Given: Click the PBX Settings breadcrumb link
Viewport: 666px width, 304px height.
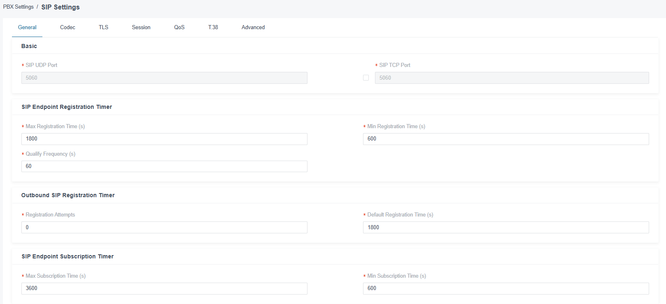Looking at the screenshot, I should pos(19,7).
